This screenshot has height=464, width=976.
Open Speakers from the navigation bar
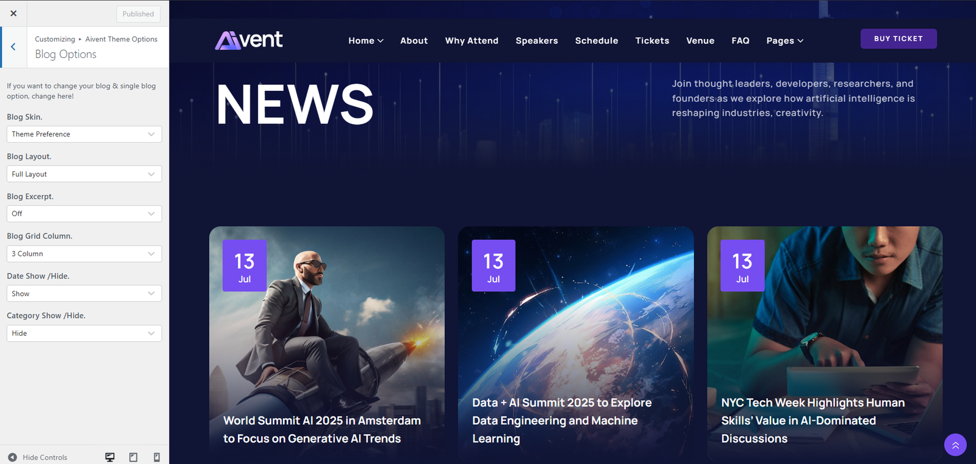click(x=537, y=41)
